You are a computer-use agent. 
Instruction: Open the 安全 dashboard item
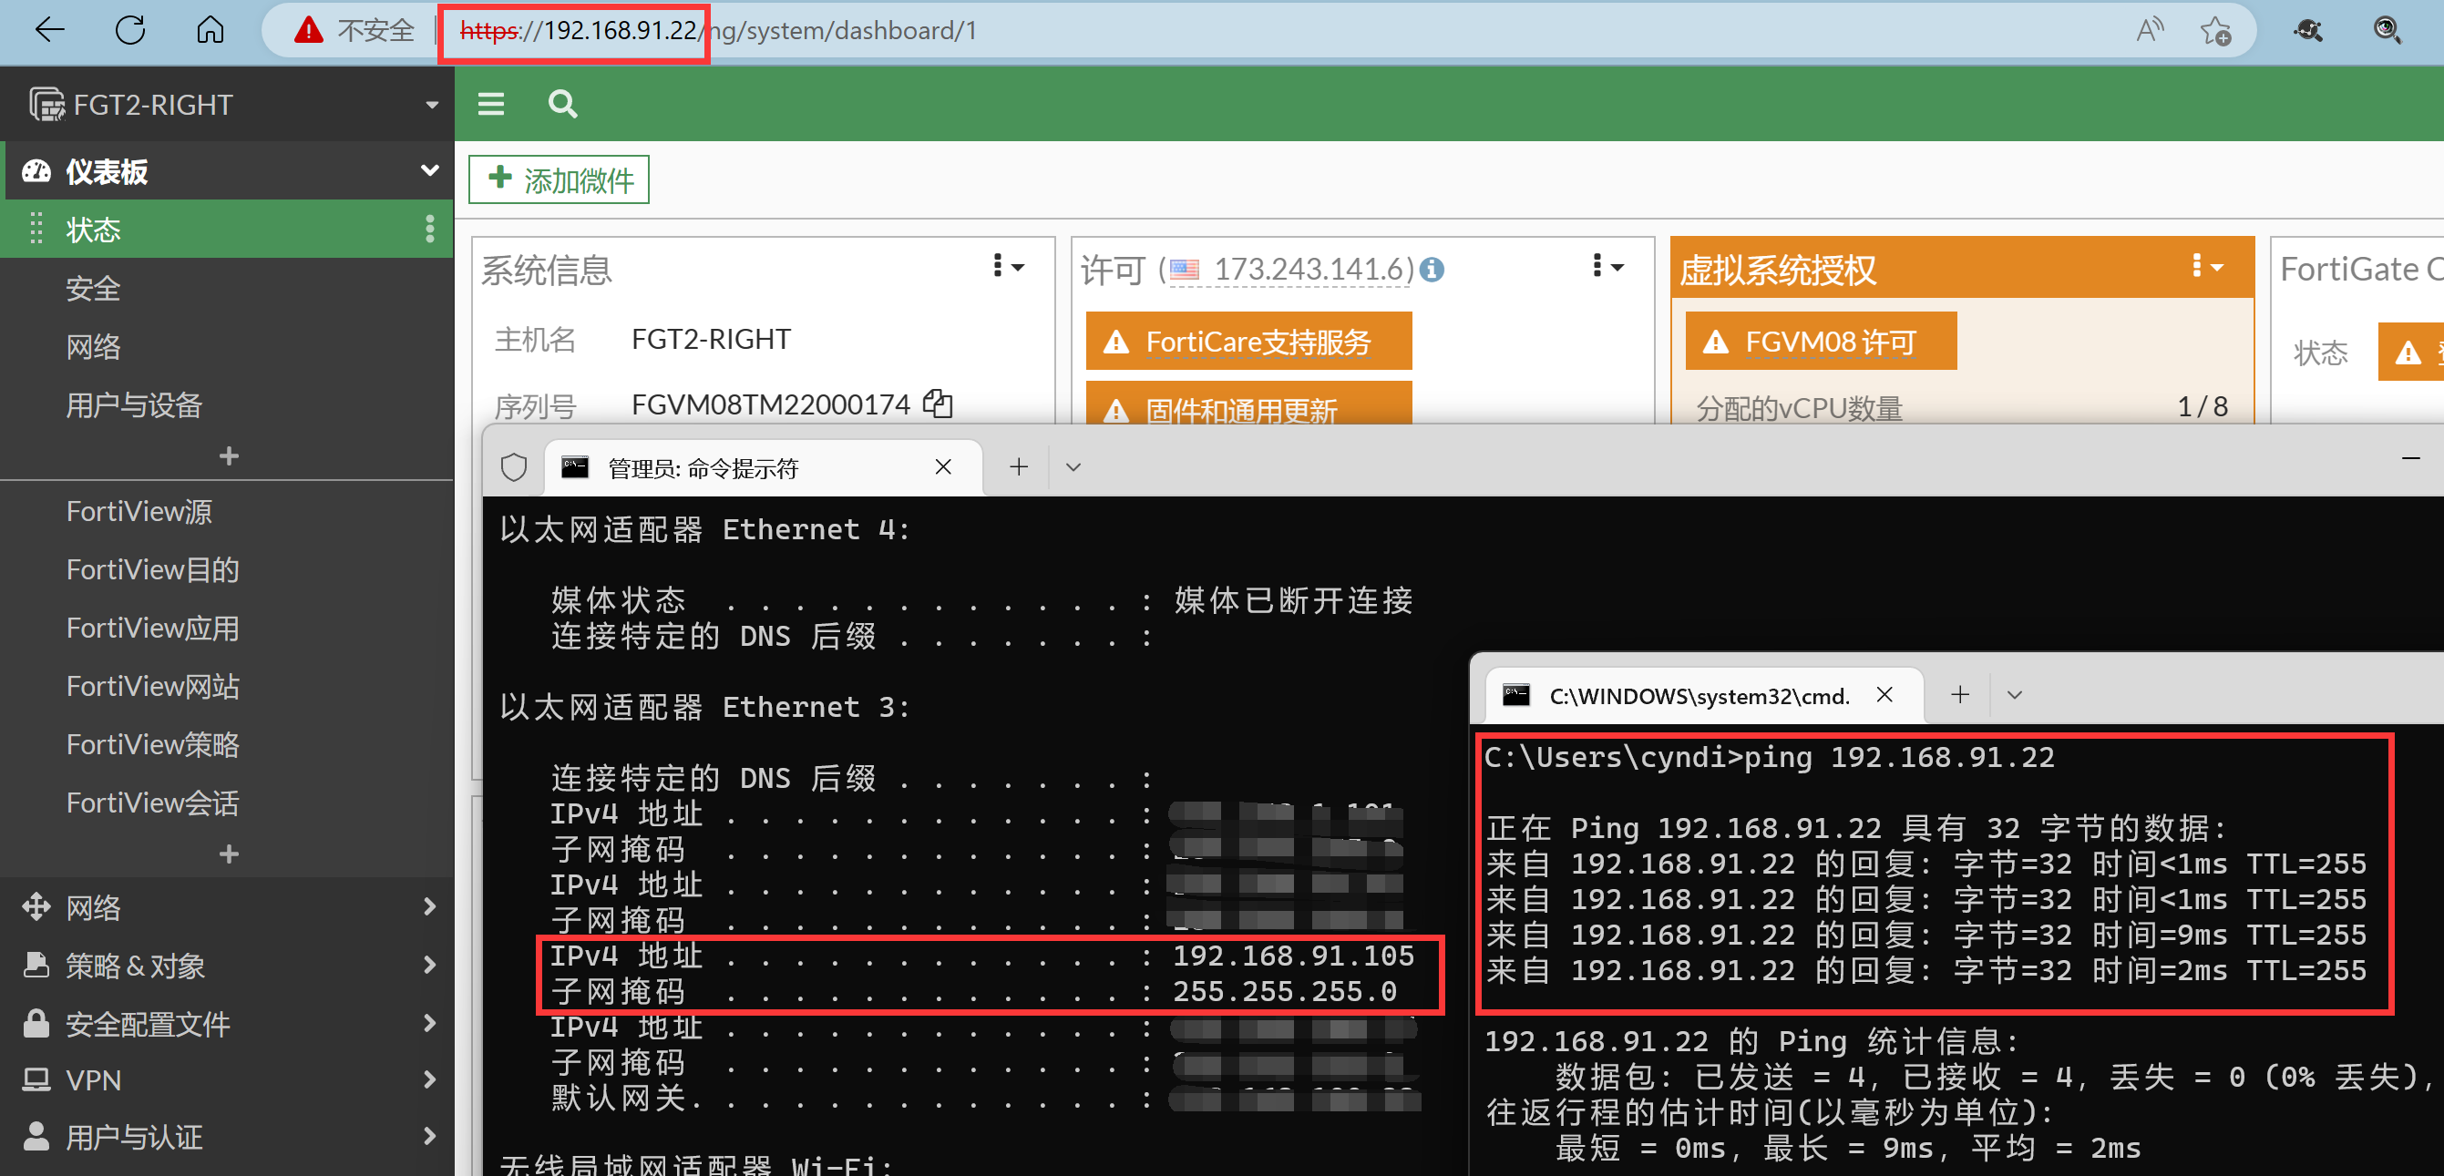(93, 289)
